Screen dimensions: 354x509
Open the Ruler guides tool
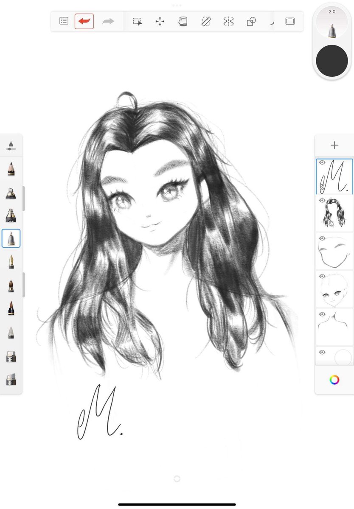coord(206,21)
